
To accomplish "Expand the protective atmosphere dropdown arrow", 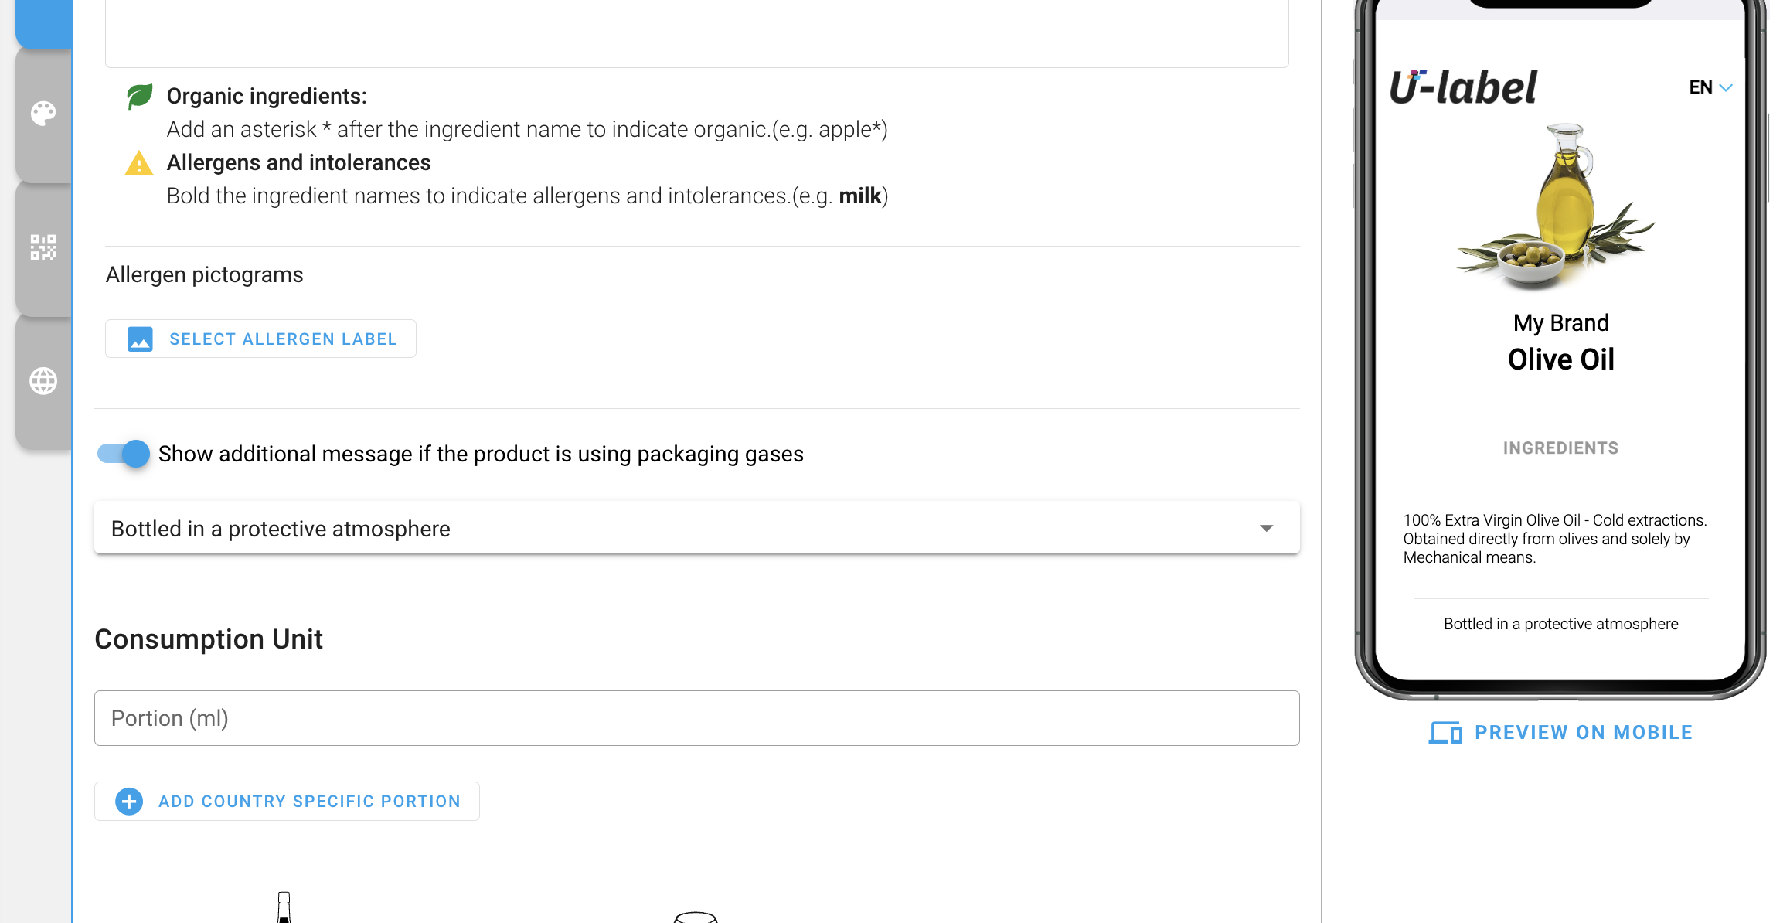I will (1266, 528).
